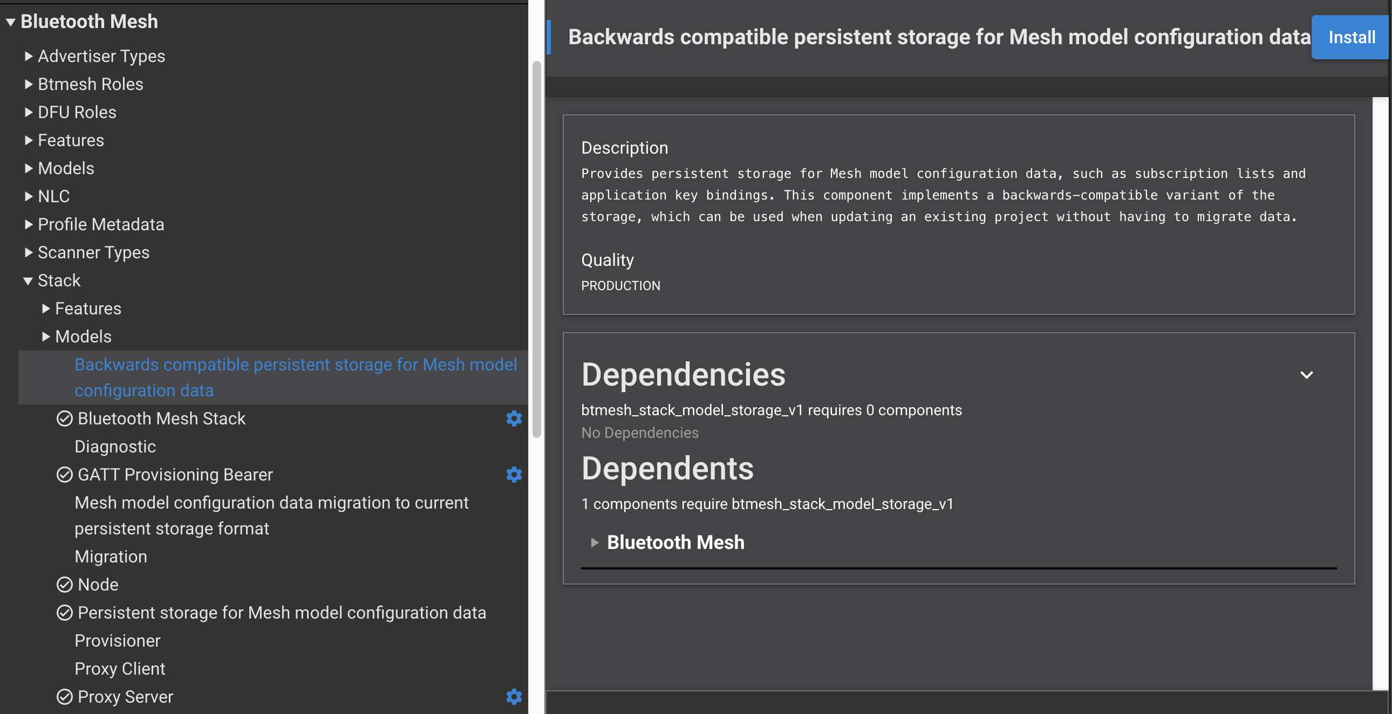
Task: Collapse the Bluetooth Mesh root category
Action: [x=10, y=22]
